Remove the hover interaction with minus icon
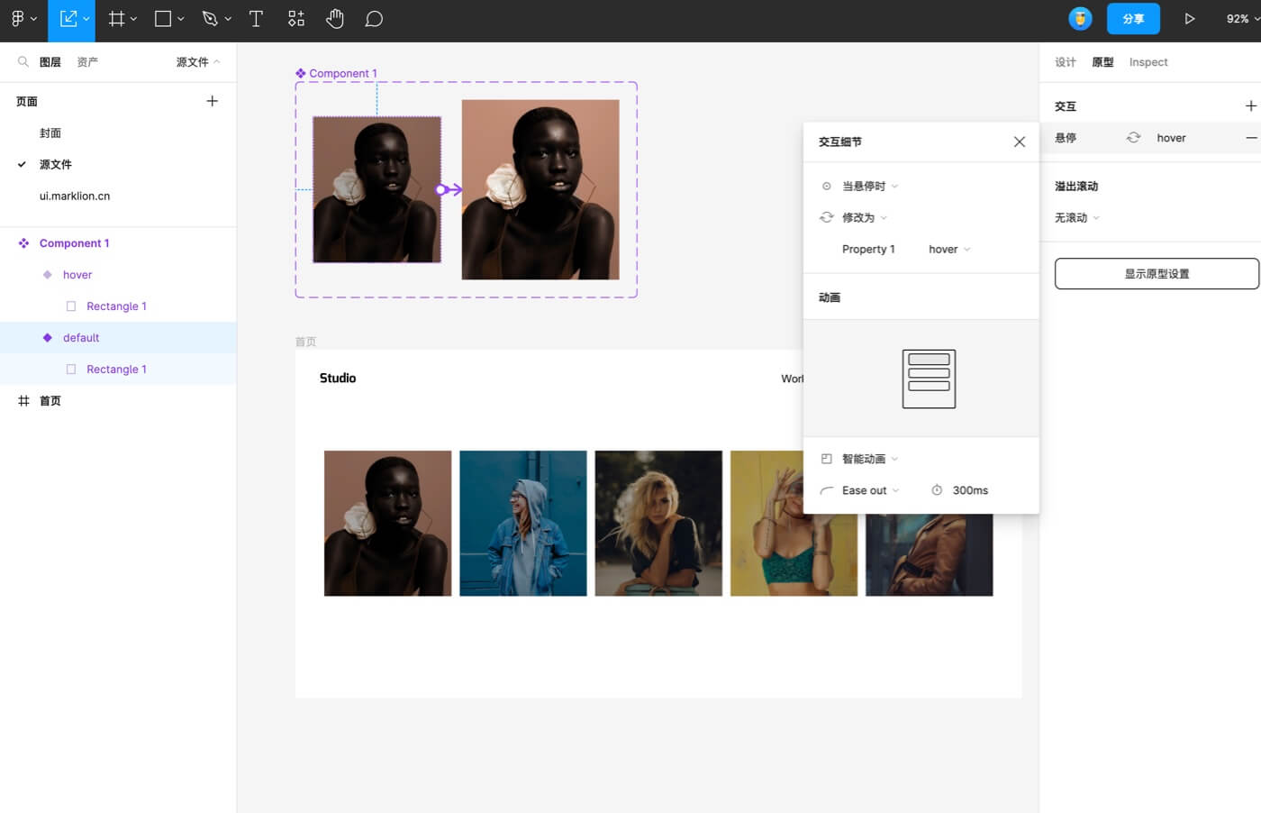Viewport: 1261px width, 813px height. tap(1251, 138)
